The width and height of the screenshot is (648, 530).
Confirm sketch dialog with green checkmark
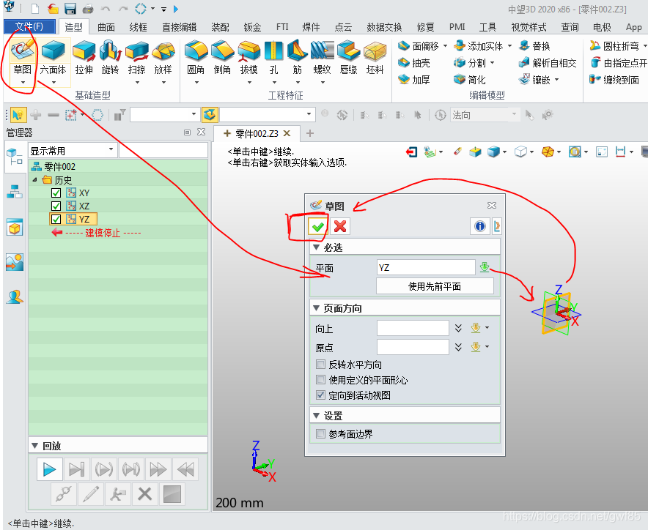[318, 226]
